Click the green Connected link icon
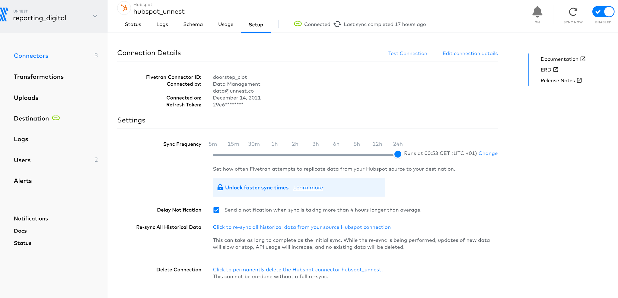618x298 pixels. coord(298,24)
